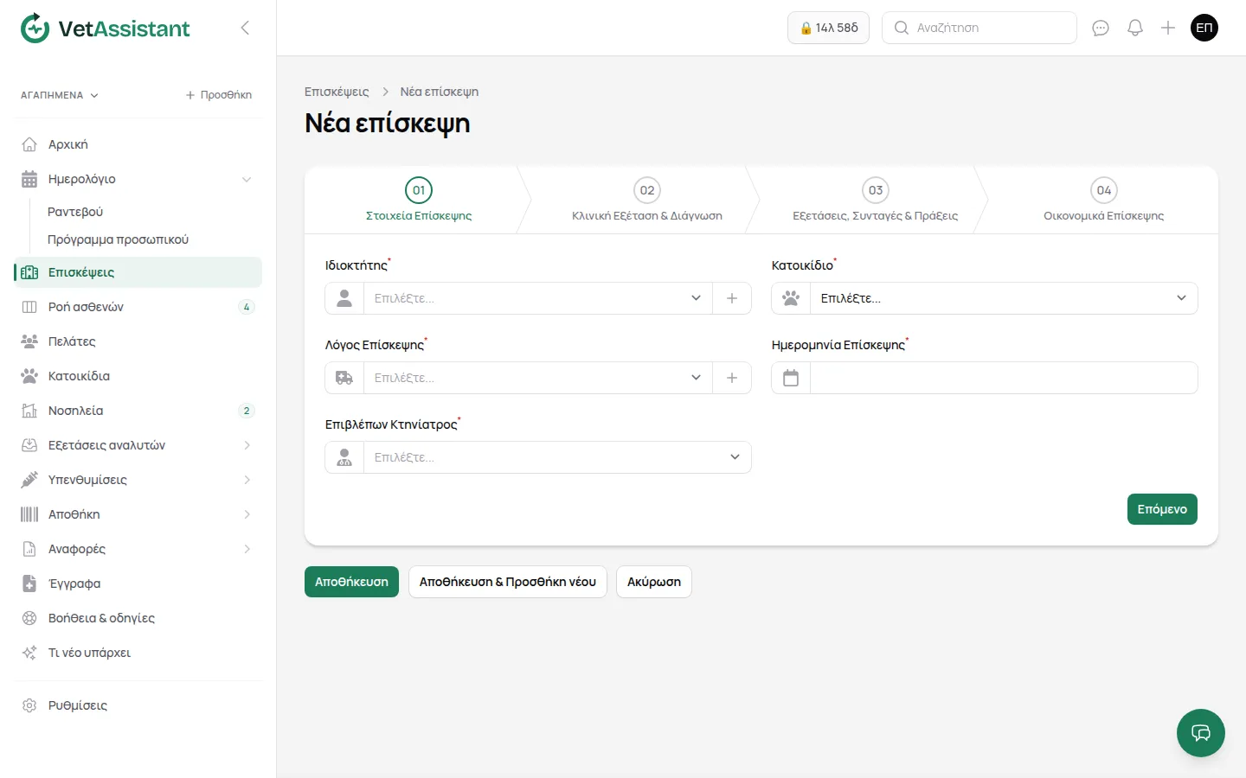The width and height of the screenshot is (1246, 778).
Task: Add new visit reason with plus button
Action: 732,378
